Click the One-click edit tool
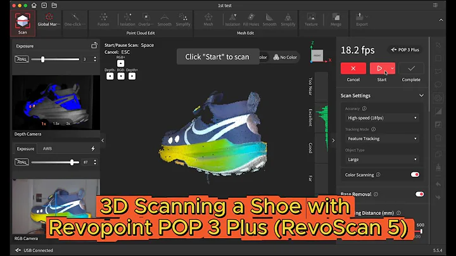The image size is (456, 256). click(75, 20)
